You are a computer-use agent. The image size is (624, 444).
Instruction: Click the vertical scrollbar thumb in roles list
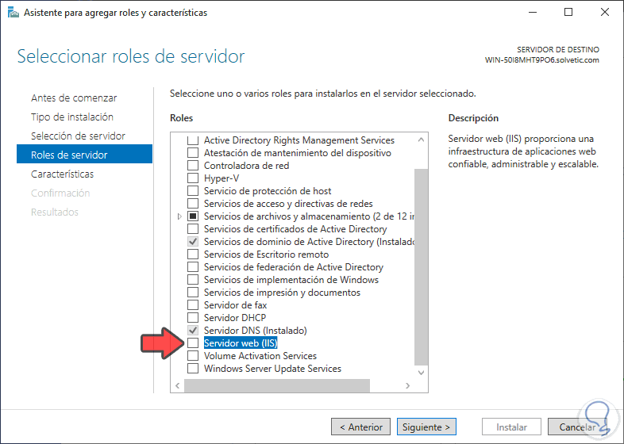click(x=421, y=266)
